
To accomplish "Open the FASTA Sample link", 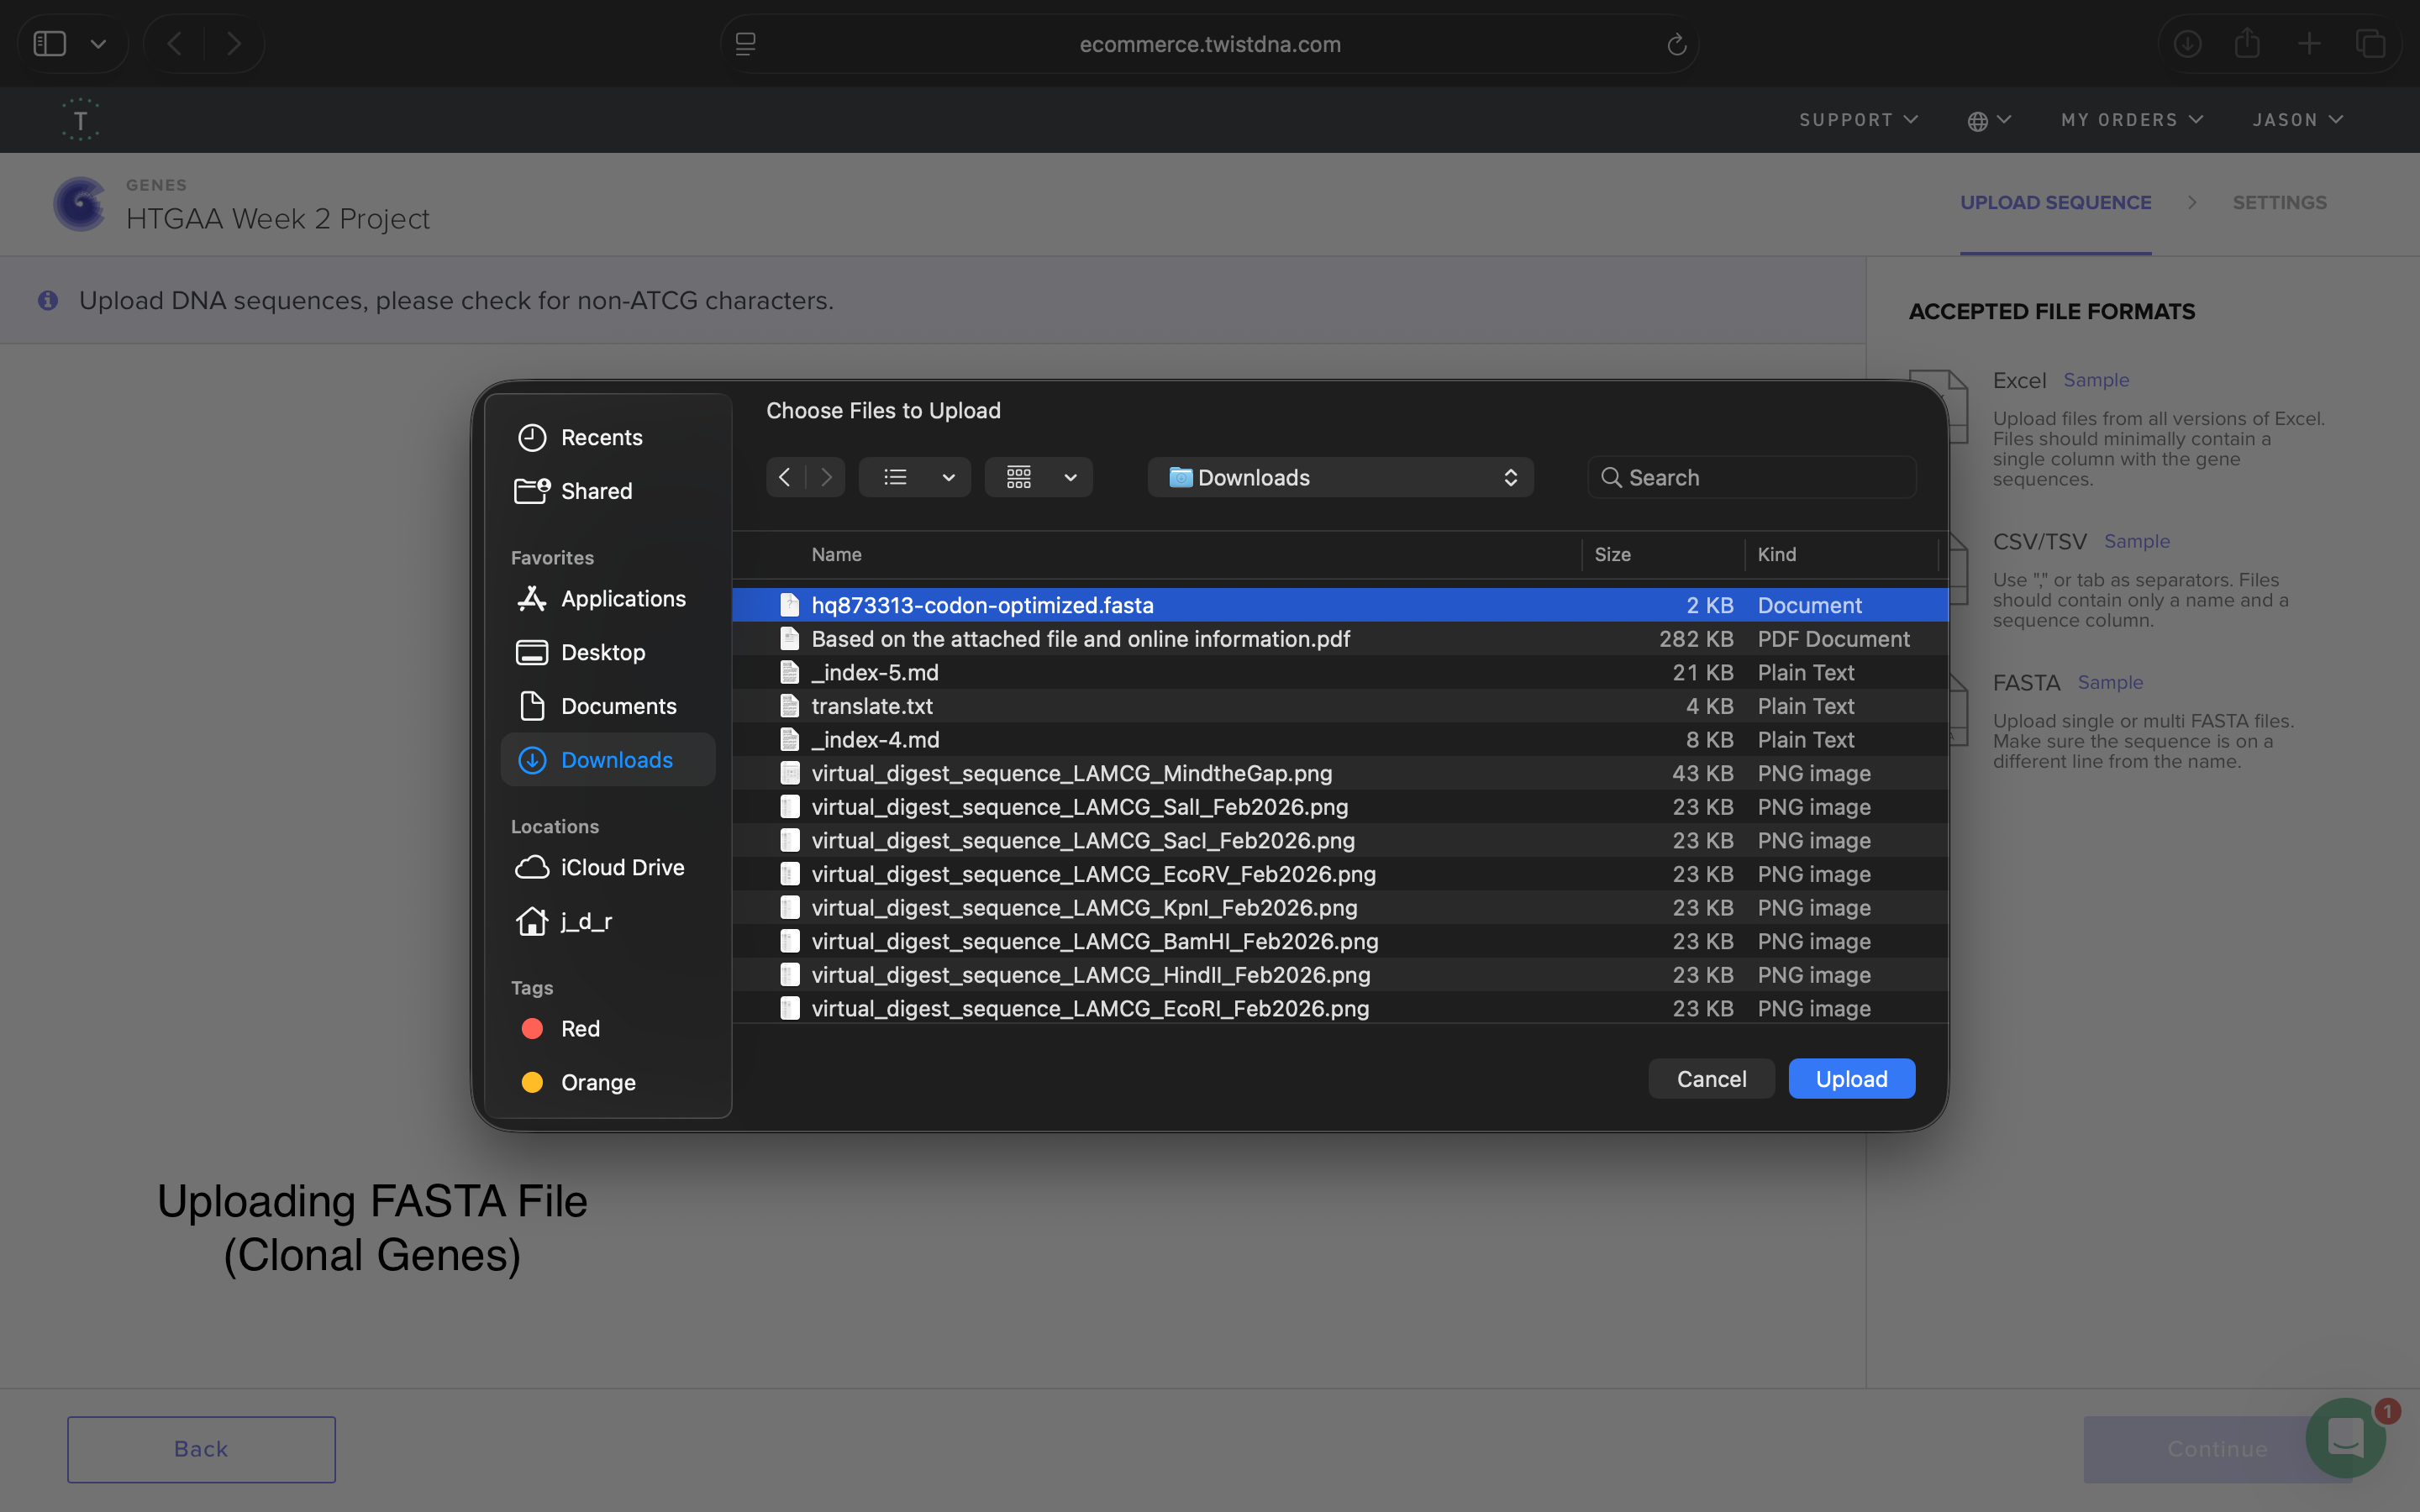I will [x=2109, y=682].
